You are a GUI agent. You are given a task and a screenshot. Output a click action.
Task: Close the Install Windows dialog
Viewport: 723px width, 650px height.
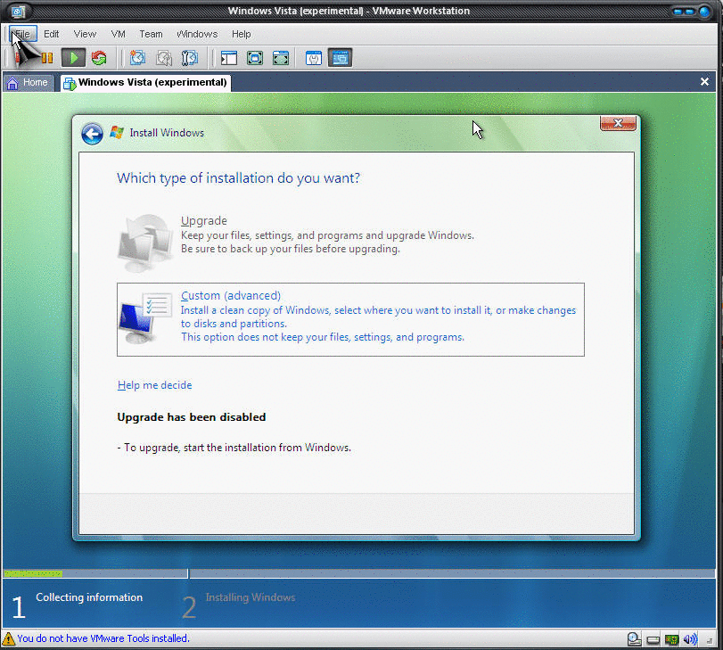pyautogui.click(x=618, y=123)
